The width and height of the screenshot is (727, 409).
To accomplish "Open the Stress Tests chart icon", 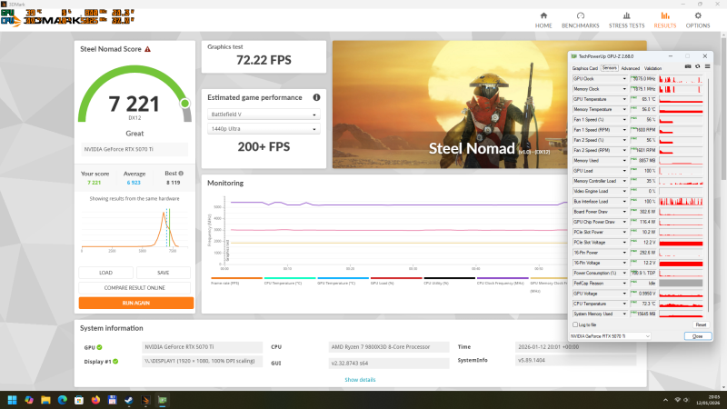I will pyautogui.click(x=626, y=15).
